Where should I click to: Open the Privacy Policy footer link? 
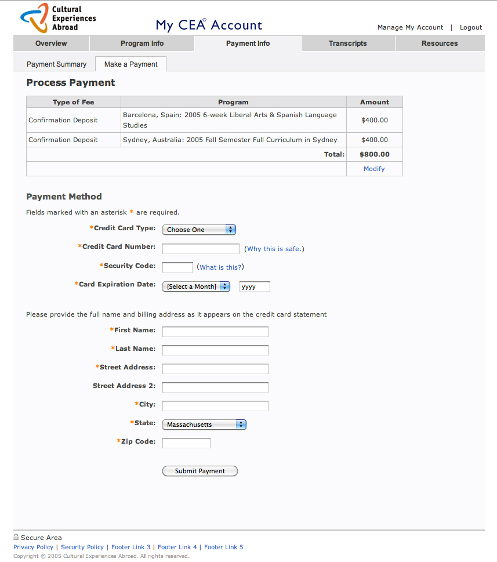33,547
